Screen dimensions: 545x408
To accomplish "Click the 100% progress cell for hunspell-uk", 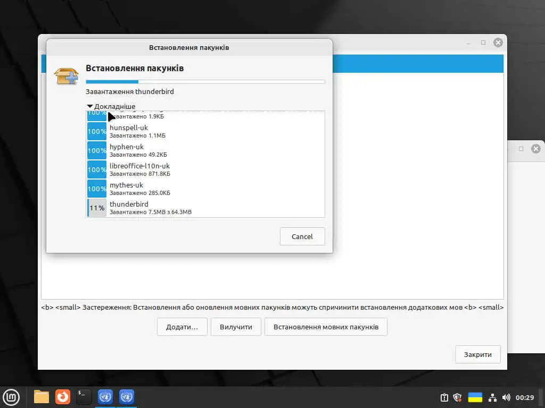I will click(97, 131).
